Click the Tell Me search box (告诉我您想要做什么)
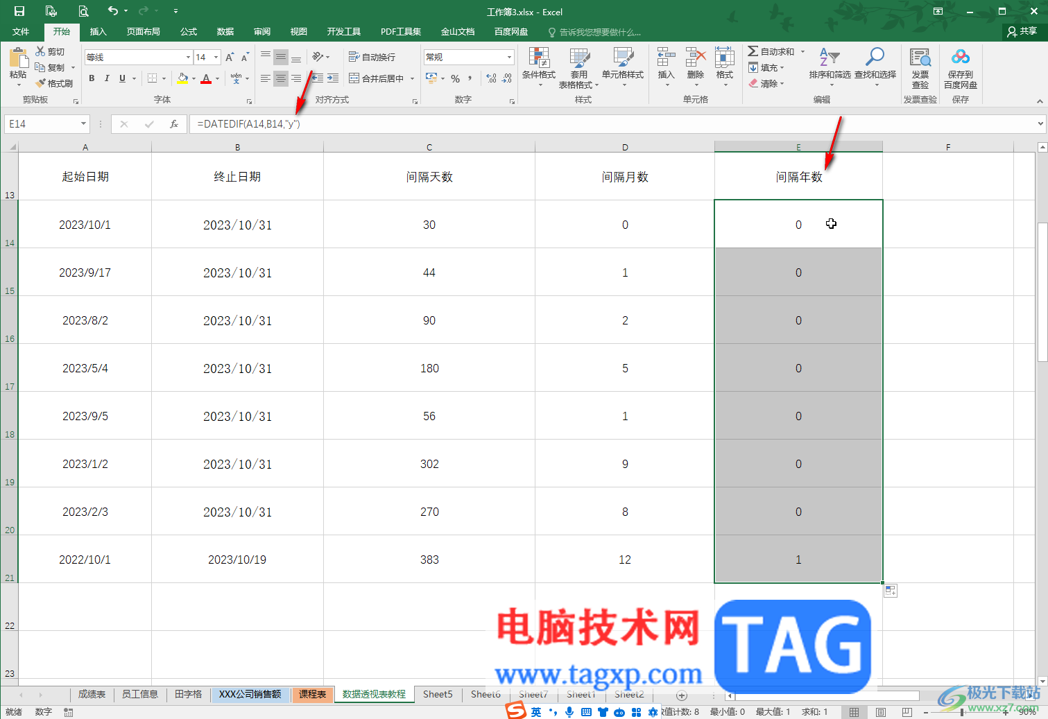This screenshot has height=719, width=1048. [594, 32]
